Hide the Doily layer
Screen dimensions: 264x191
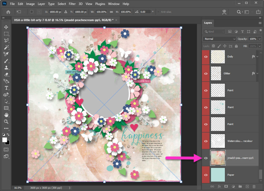click(x=206, y=57)
